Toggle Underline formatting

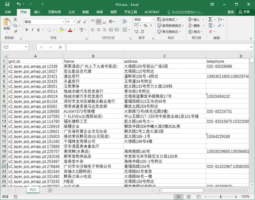point(38,30)
